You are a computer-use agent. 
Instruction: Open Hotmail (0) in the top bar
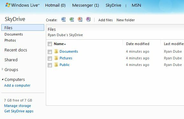pyautogui.click(x=55, y=5)
